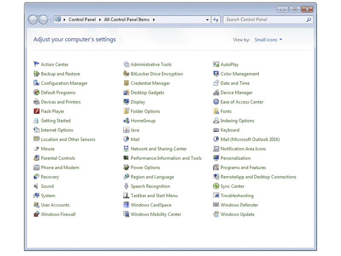
Task: Open the Default Programs icon
Action: click(x=36, y=92)
